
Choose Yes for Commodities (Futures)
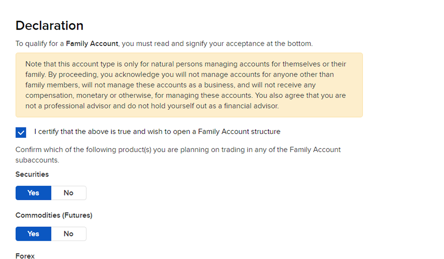[x=33, y=234]
